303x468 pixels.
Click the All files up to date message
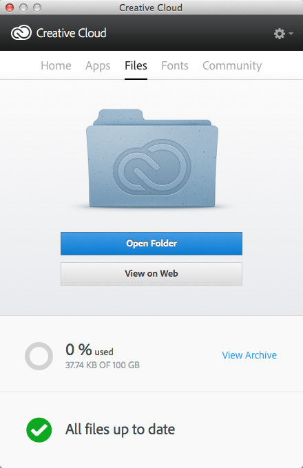(120, 429)
